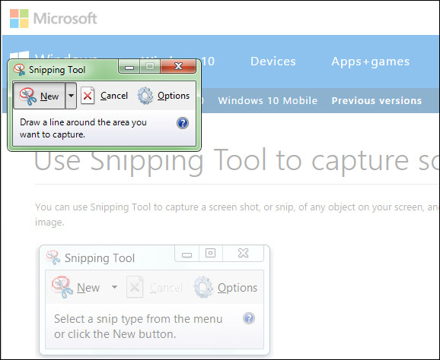Click the Cancel button in Snipping Tool
This screenshot has width=440, height=360.
104,96
